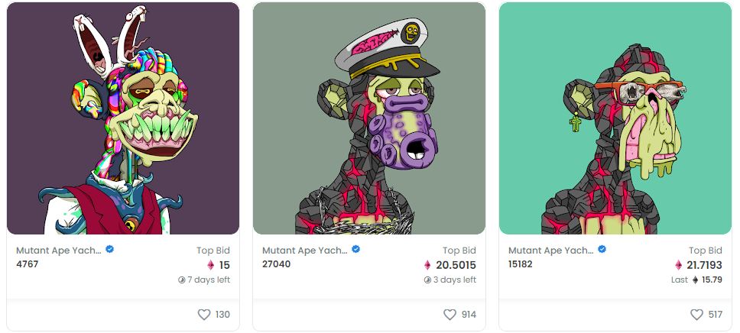This screenshot has width=740, height=333.
Task: Select token number 27040 title
Action: pyautogui.click(x=277, y=264)
